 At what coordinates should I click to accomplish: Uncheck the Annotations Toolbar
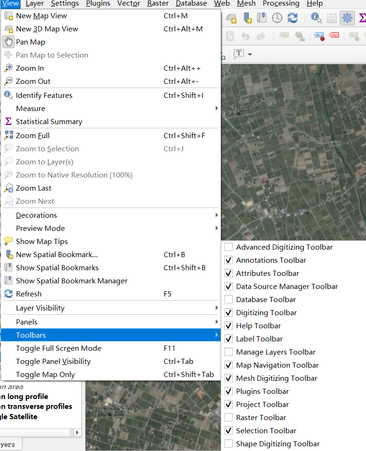click(x=229, y=260)
